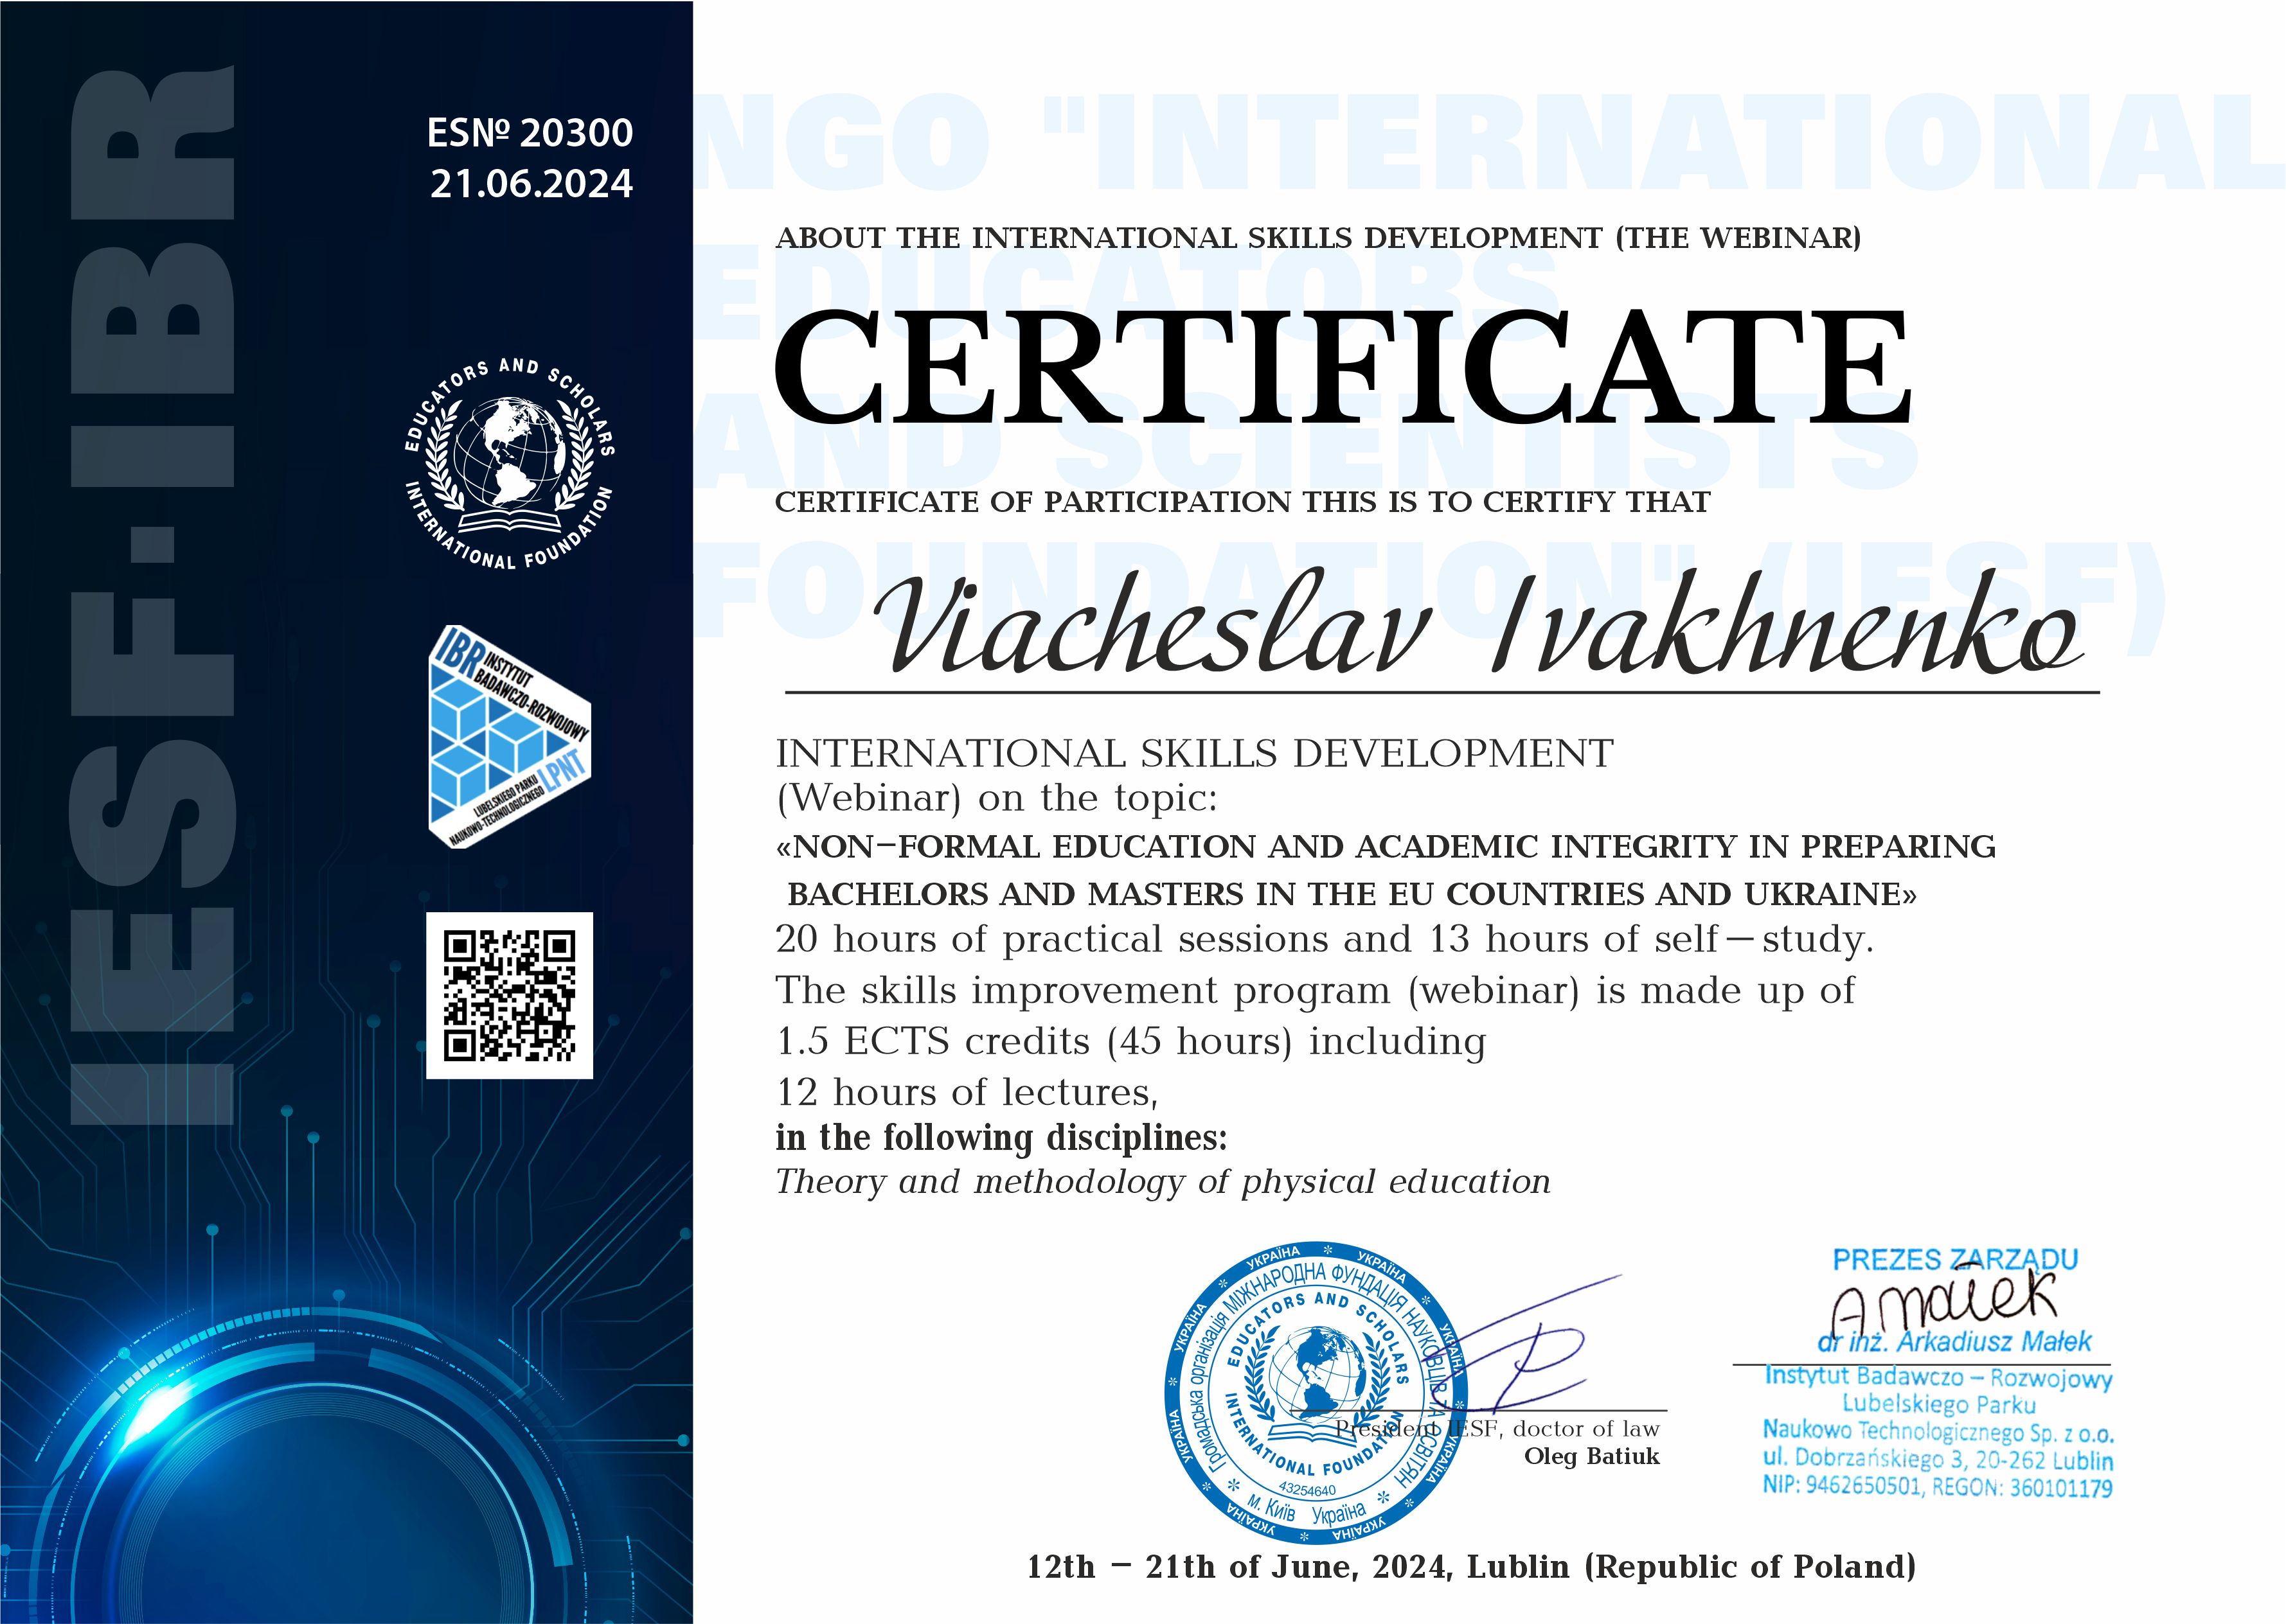Screen dimensions: 2286x1624
Task: Click the large CERTIFICATE heading
Action: pyautogui.click(x=1343, y=368)
